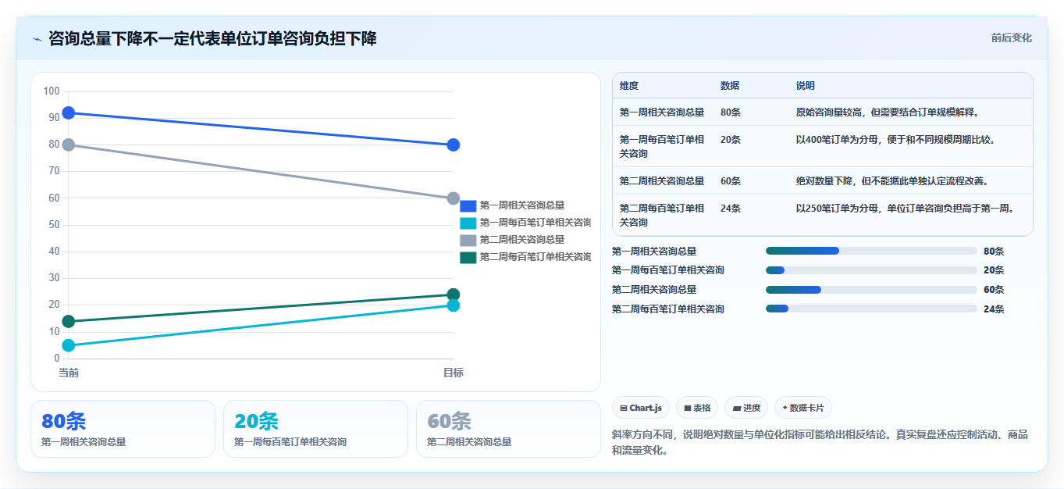1064x489 pixels.
Task: Click the 第二周相关咨询总量 legend label
Action: pos(521,240)
